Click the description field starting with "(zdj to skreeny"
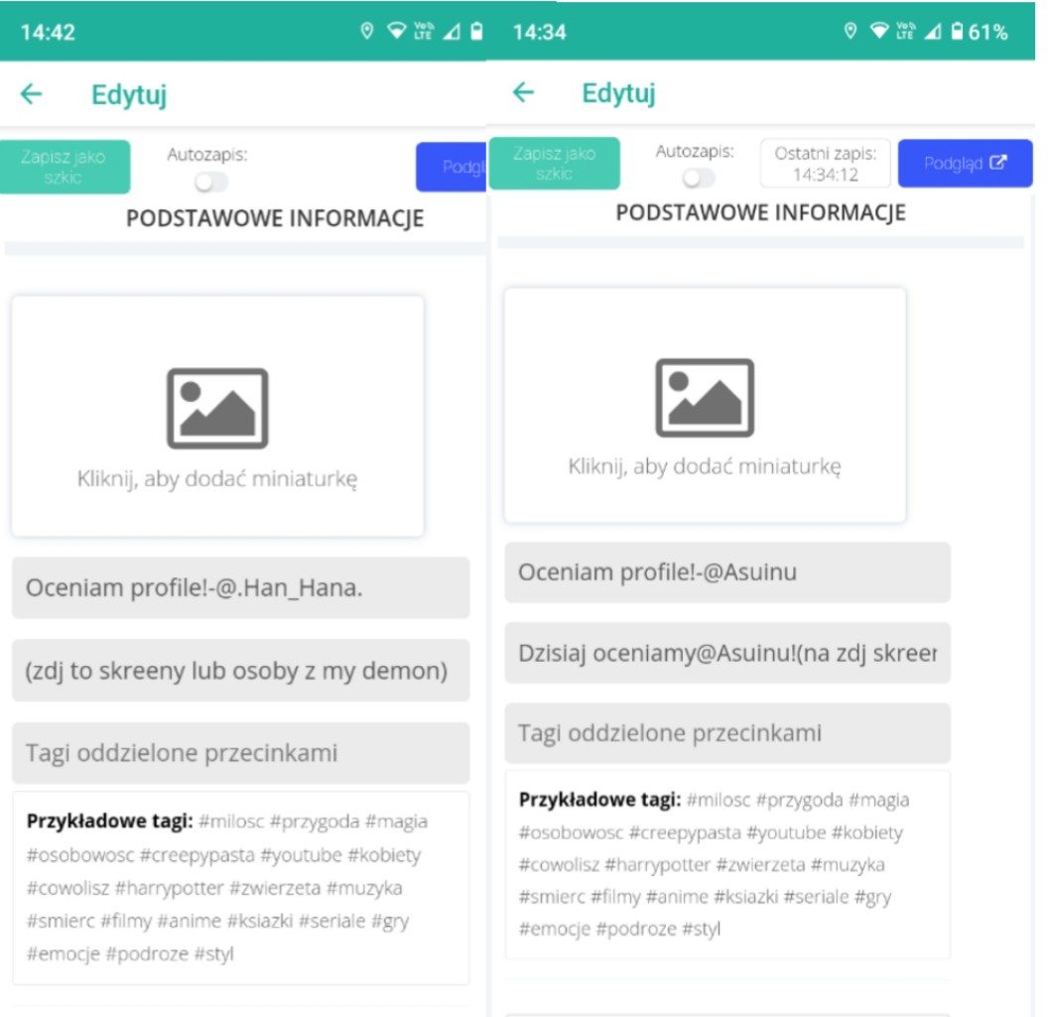The image size is (1052, 1017). [240, 671]
